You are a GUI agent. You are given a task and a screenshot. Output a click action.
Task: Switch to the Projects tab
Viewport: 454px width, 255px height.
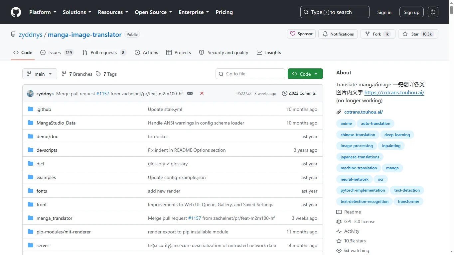click(179, 52)
